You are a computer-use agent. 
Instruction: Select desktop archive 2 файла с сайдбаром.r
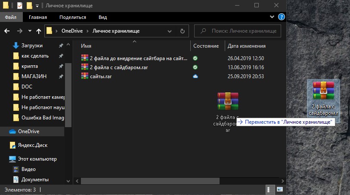323,101
